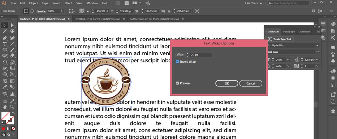Click the Offset value field
The image size is (337, 139).
(x=201, y=55)
